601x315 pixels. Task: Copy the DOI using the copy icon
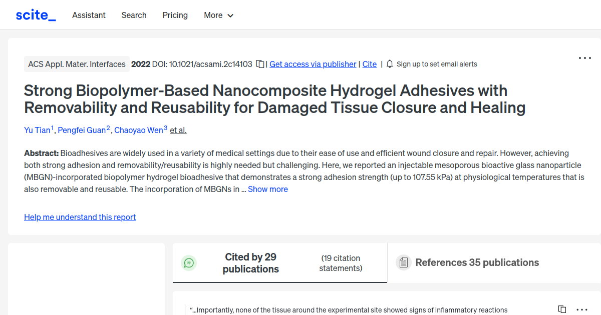260,64
